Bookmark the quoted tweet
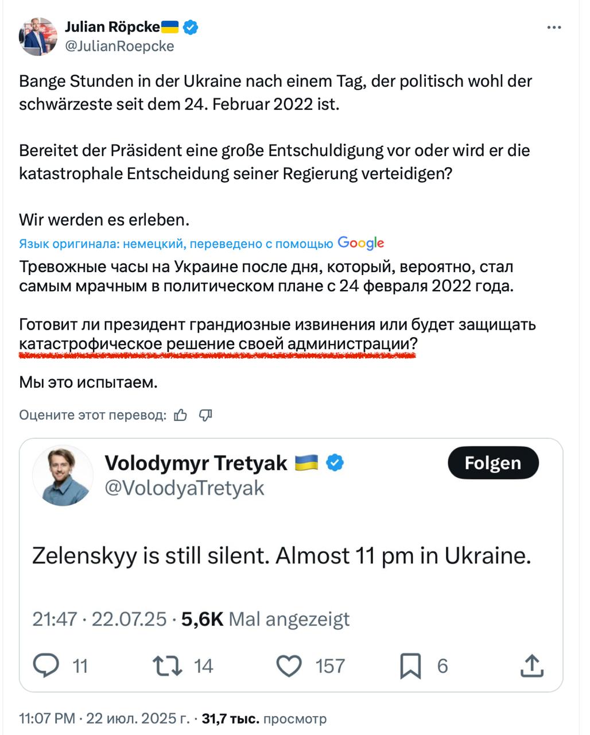Viewport: 590px width, 735px height. tap(410, 666)
